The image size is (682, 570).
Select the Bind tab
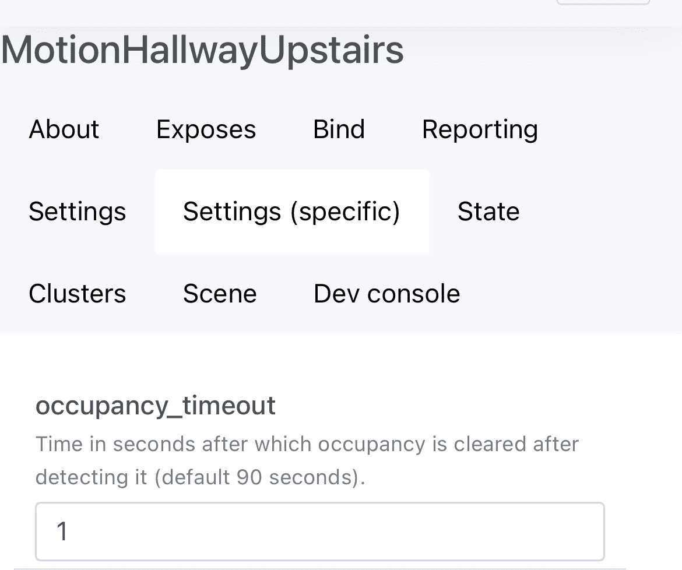[339, 129]
